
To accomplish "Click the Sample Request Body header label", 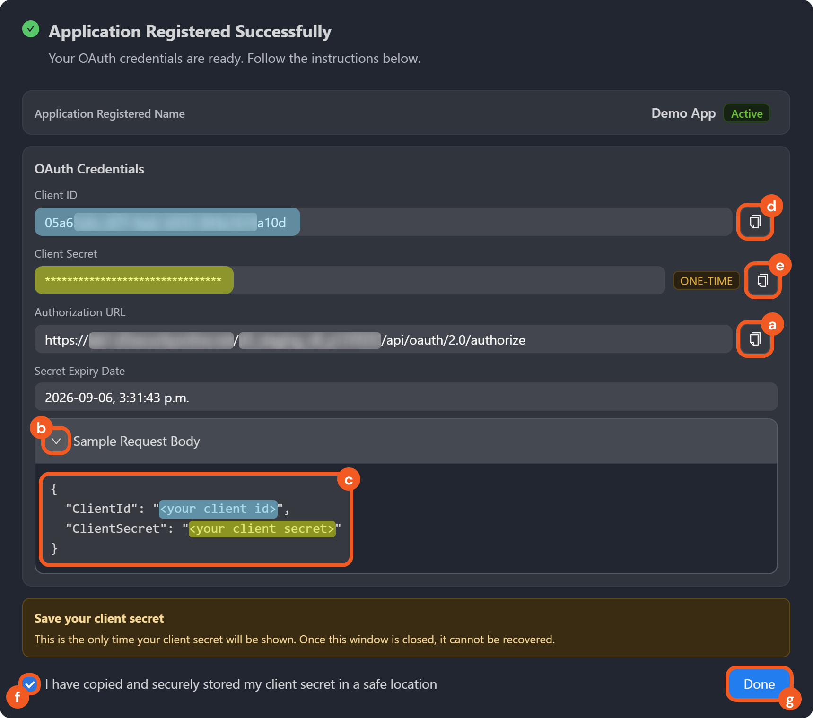I will click(136, 441).
